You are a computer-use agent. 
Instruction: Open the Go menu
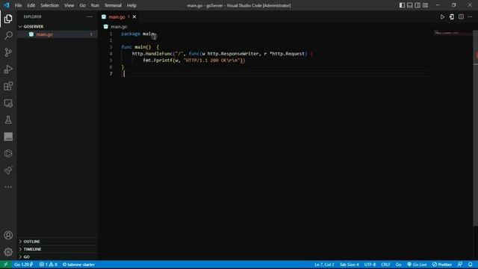83,5
